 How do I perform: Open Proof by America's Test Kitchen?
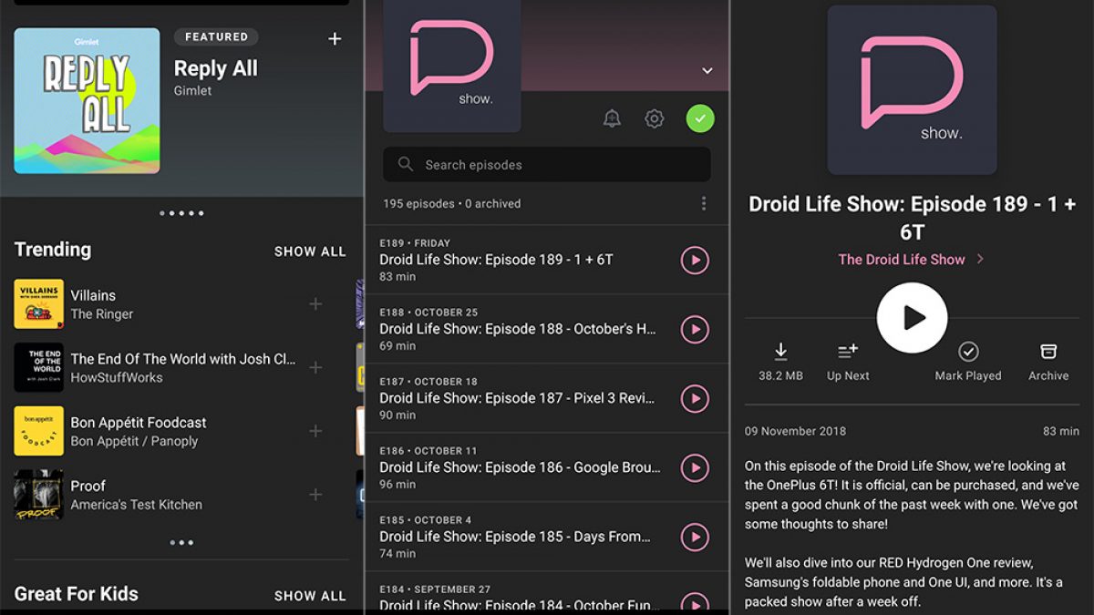click(x=137, y=495)
